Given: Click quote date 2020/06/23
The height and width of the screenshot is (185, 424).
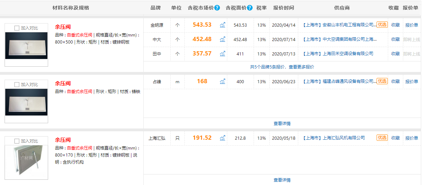Looking at the screenshot, I should click(x=283, y=82).
